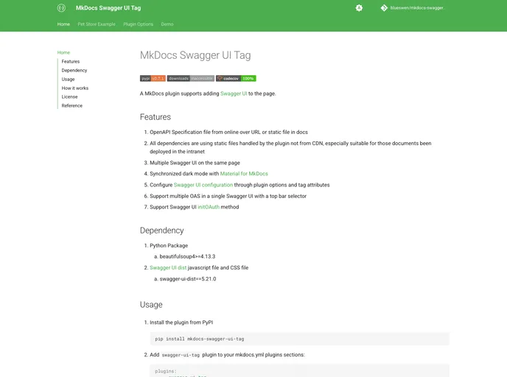Open the Swagger UI link in intro sentence
Image resolution: width=507 pixels, height=377 pixels.
click(234, 94)
